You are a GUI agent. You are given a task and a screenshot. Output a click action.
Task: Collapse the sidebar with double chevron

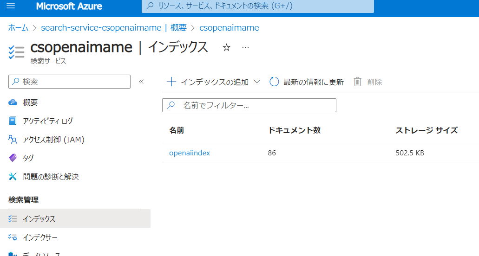[x=141, y=82]
